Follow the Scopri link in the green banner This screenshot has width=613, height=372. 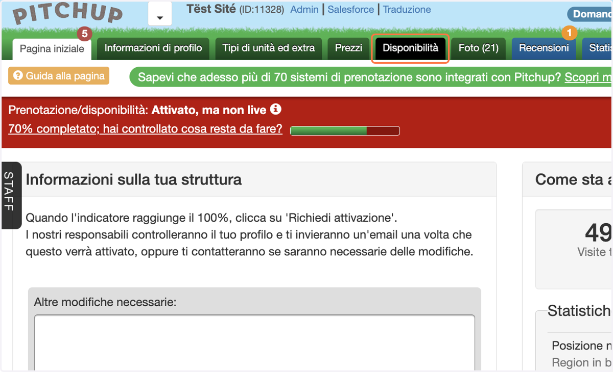click(588, 77)
